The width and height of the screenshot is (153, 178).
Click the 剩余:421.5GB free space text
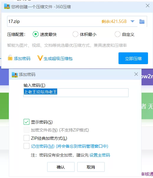(114, 21)
